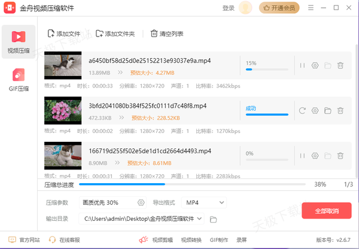Retry compression of the 3bfd2041 video
Image resolution: width=359 pixels, height=249 pixels.
pos(302,110)
